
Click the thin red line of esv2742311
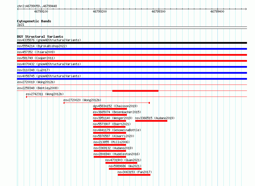(137, 97)
